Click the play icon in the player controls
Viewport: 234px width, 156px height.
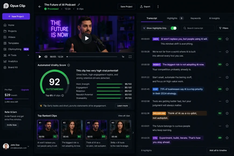[40, 57]
